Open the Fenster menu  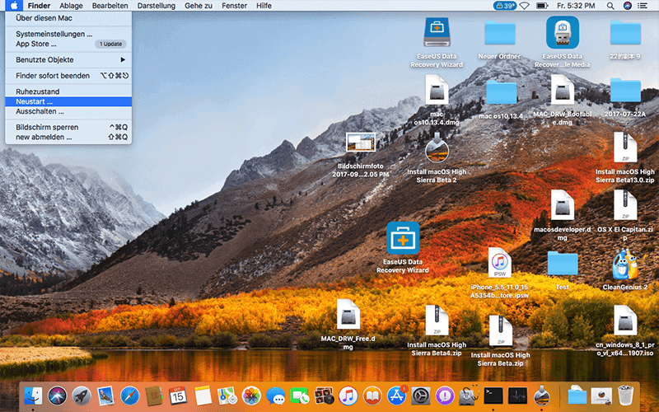(234, 6)
